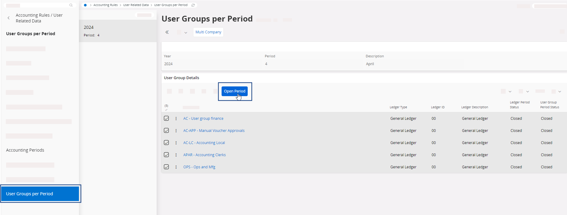
Task: Deselect the AC - User group finance checkbox
Action: (166, 118)
